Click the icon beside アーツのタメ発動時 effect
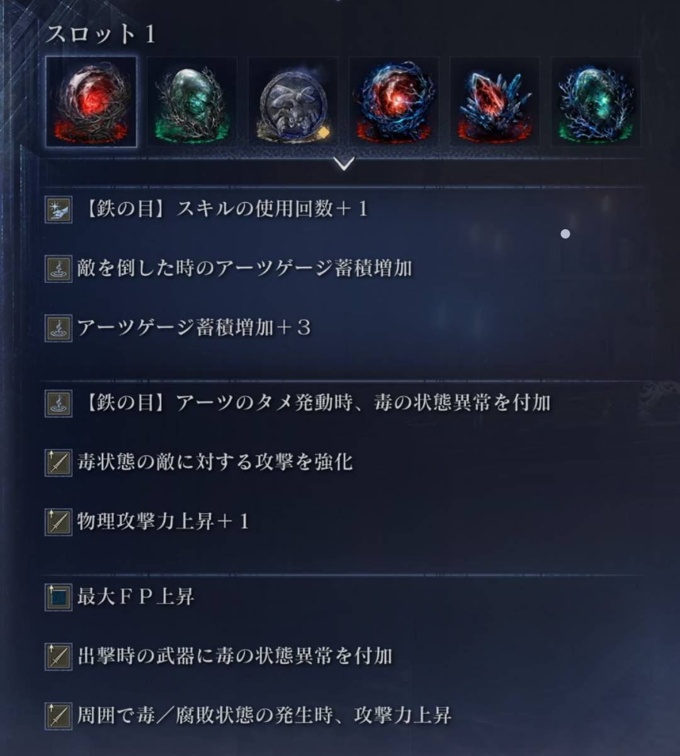 point(58,403)
